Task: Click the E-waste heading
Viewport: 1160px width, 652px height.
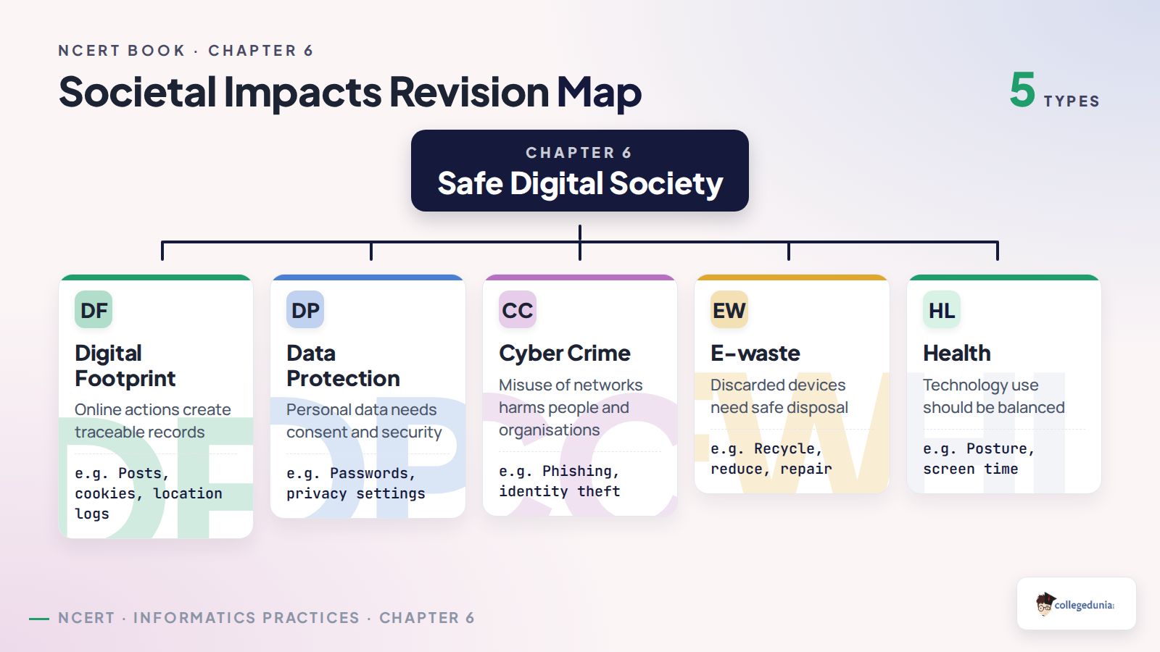Action: point(755,354)
